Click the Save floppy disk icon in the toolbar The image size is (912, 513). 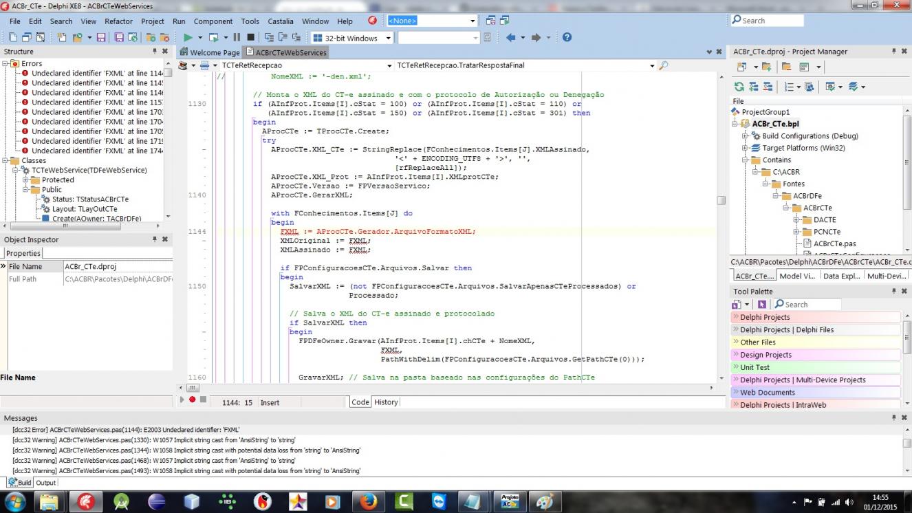click(101, 38)
